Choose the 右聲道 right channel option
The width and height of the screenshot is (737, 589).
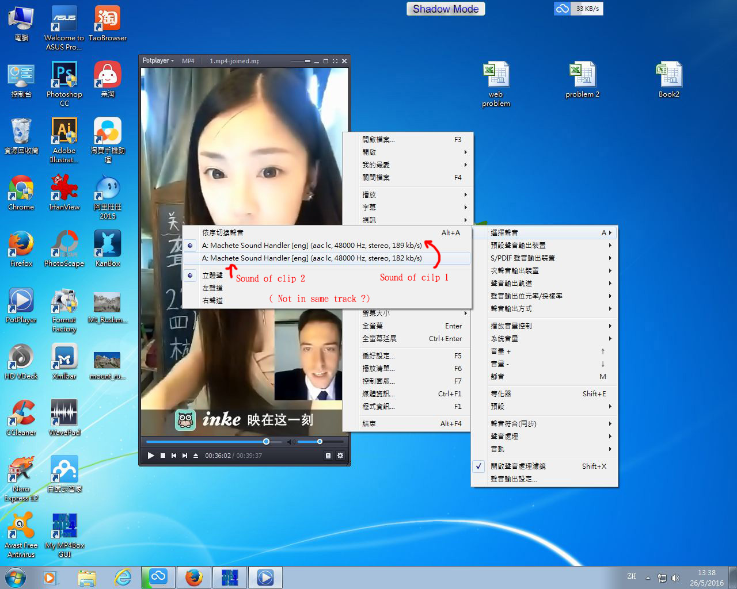326,301
